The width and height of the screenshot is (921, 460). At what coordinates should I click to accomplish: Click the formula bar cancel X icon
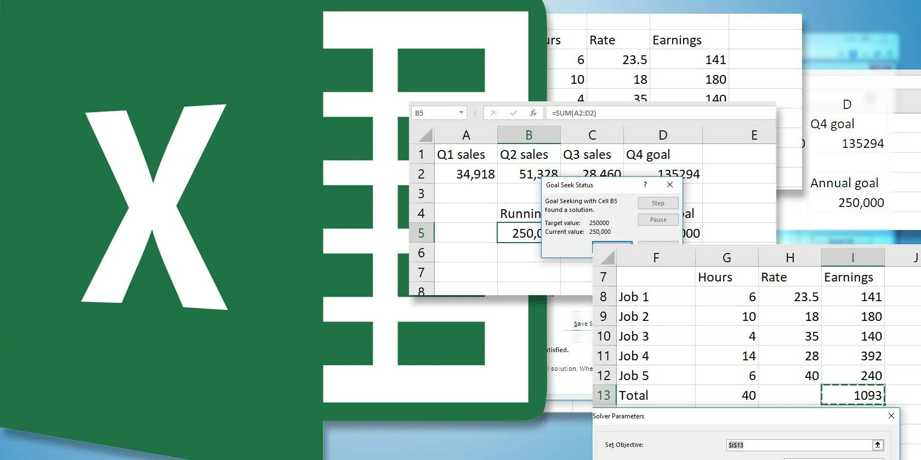tap(493, 113)
